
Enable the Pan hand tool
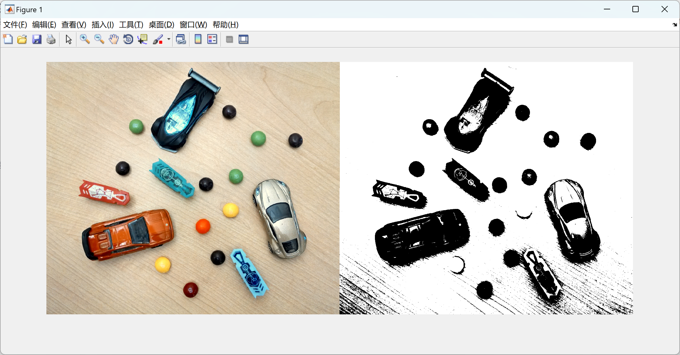point(114,39)
